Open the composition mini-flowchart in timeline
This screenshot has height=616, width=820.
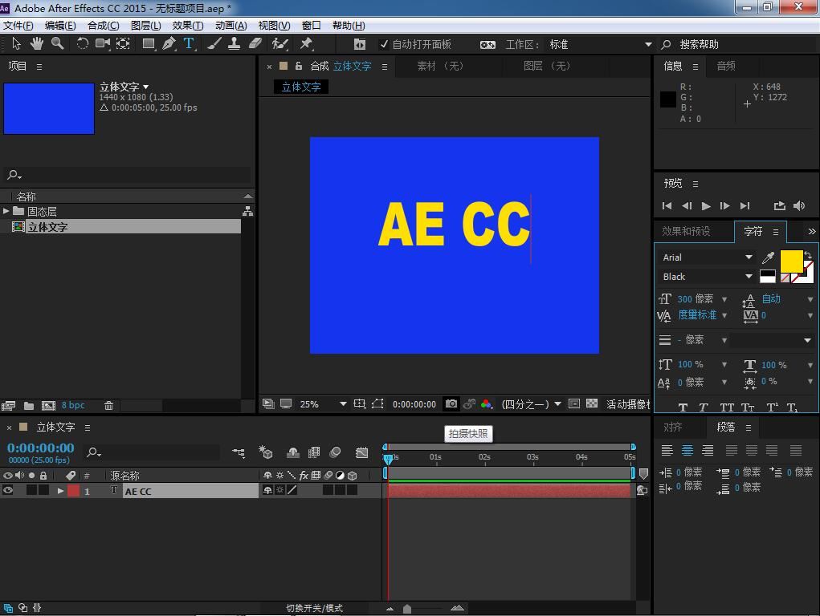click(x=239, y=452)
